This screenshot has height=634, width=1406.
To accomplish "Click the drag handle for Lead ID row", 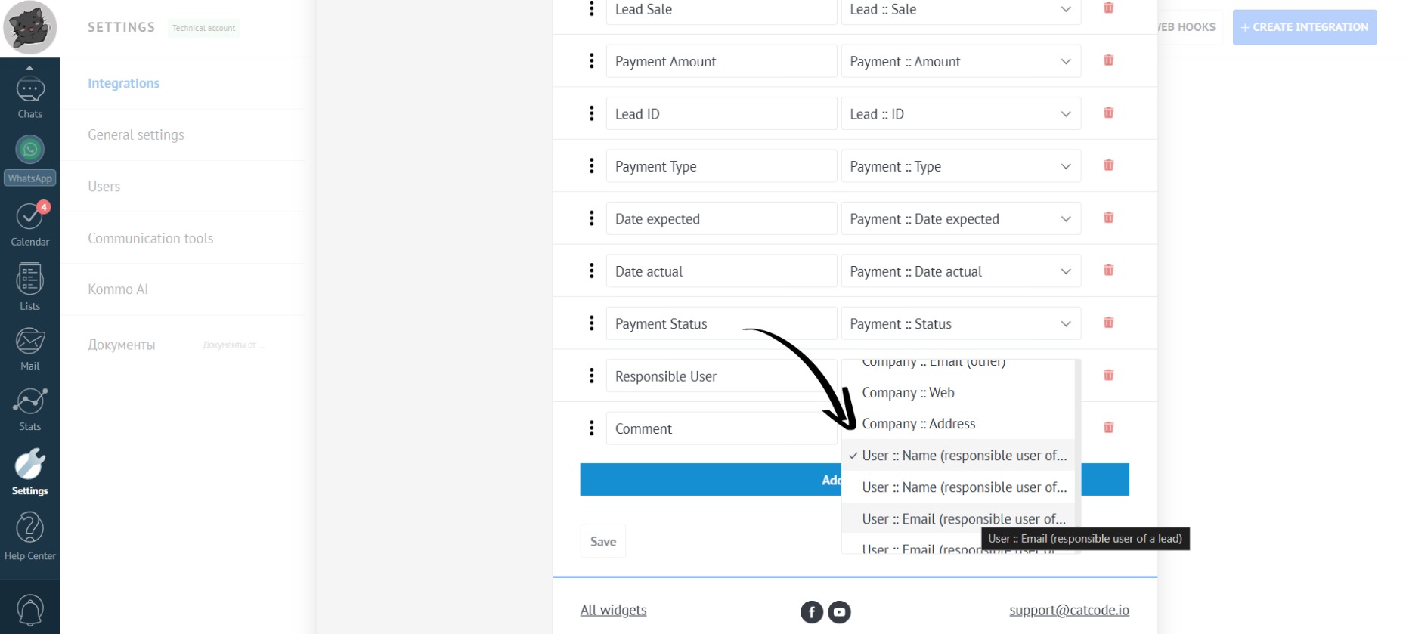I will (x=591, y=113).
